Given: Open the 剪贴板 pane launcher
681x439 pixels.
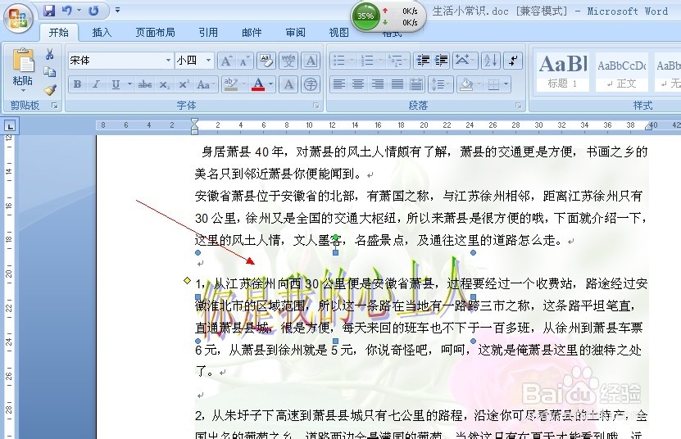Looking at the screenshot, I should pos(55,106).
